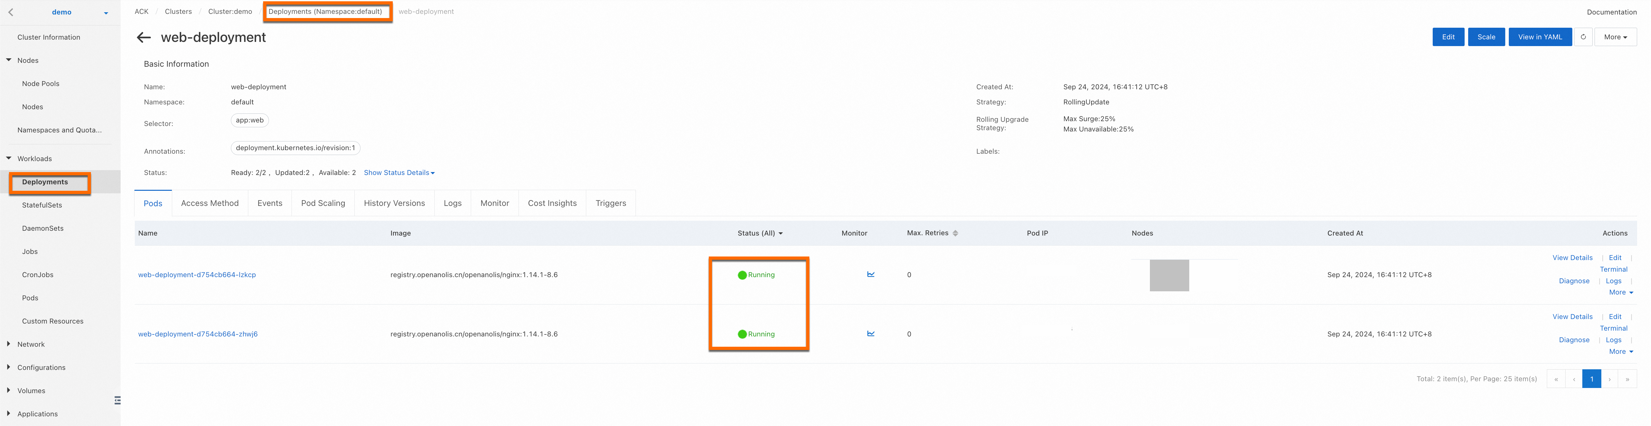The width and height of the screenshot is (1651, 426).
Task: Click the sidebar back chevron icon
Action: [11, 12]
